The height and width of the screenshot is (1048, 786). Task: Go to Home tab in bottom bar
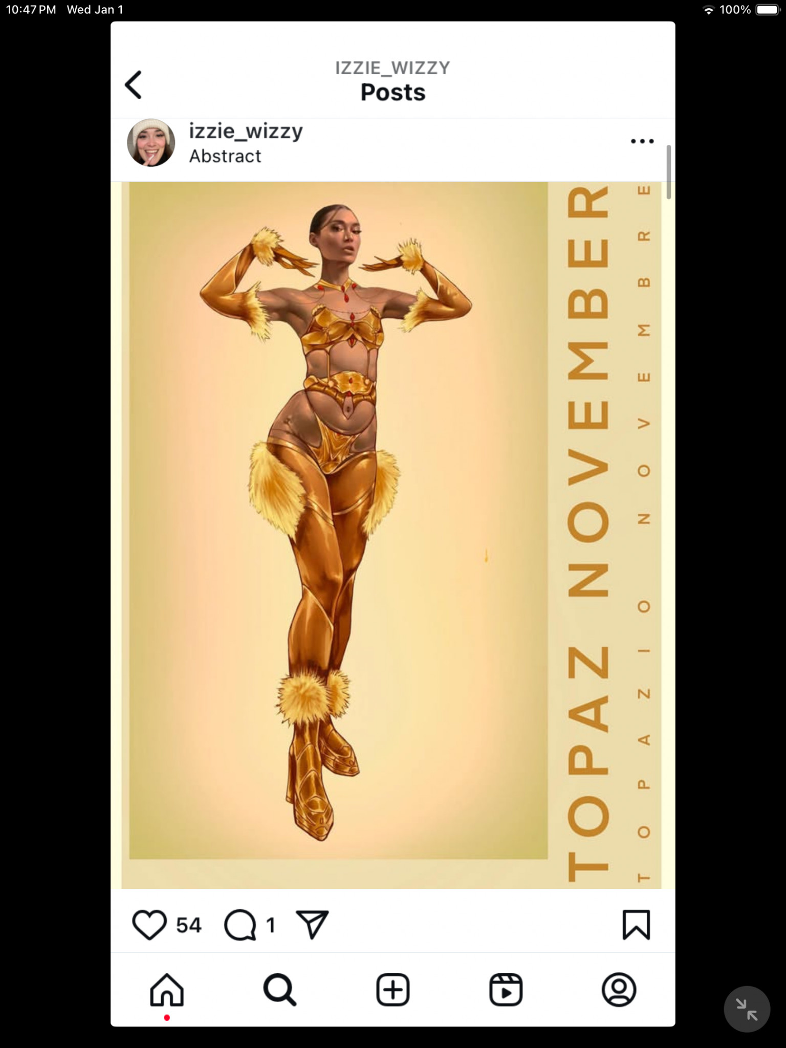coord(167,990)
